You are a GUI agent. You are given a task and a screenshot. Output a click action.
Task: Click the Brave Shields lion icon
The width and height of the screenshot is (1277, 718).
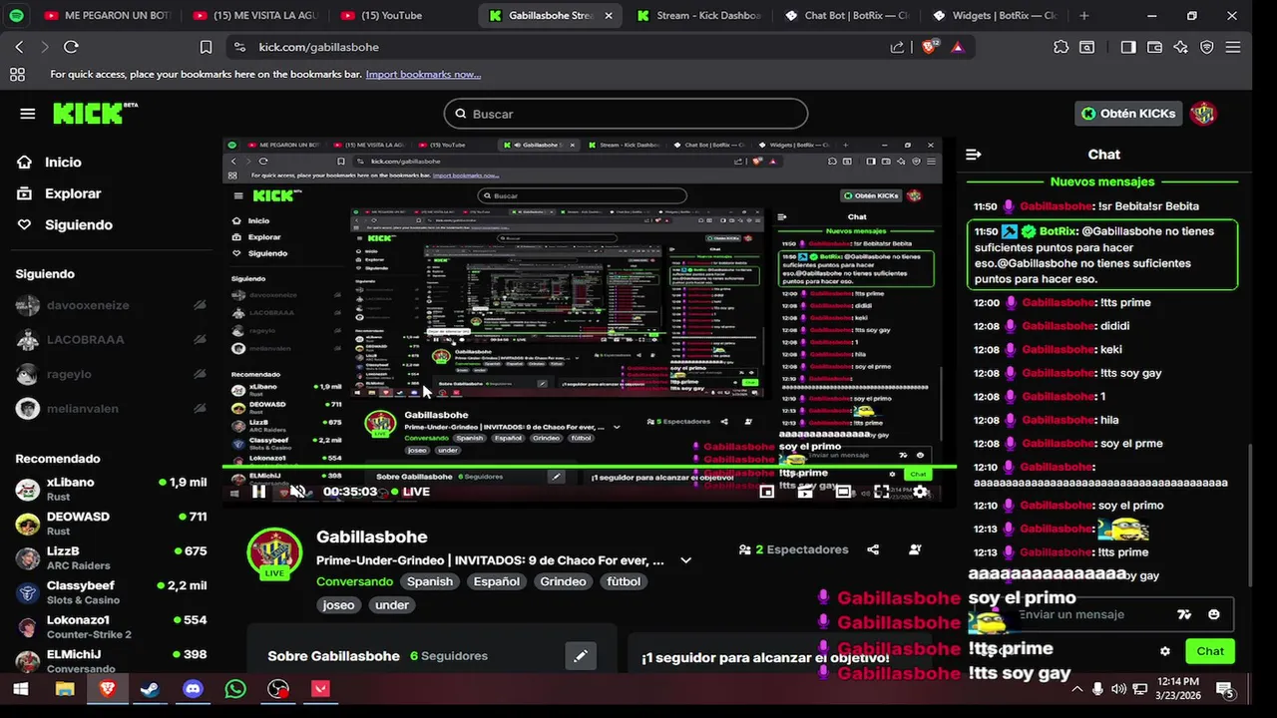coord(931,47)
